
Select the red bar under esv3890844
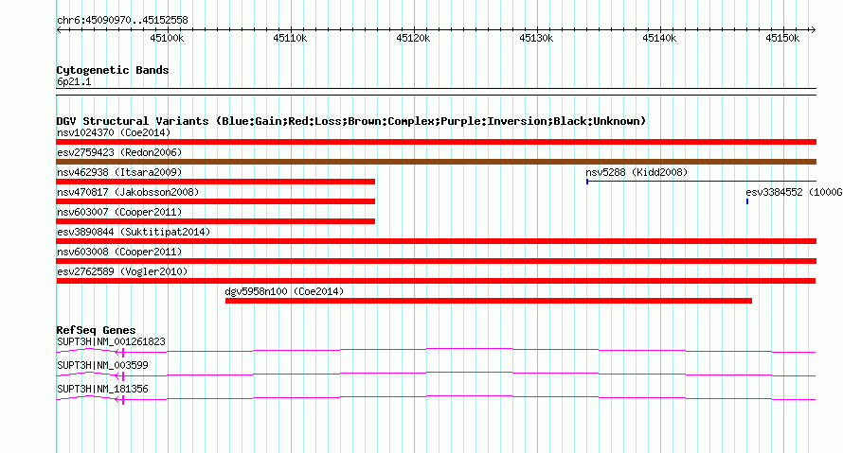[436, 241]
